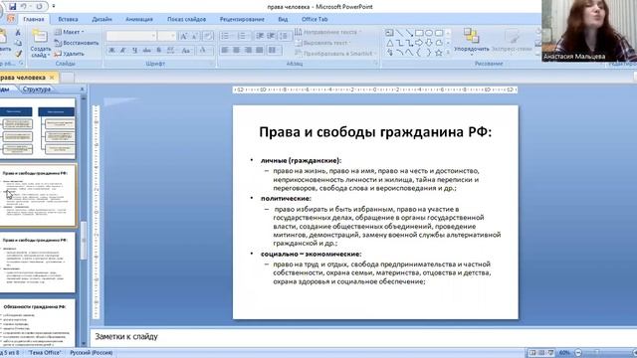
Task: Open character spacing AV dropdown
Action: pos(171,50)
